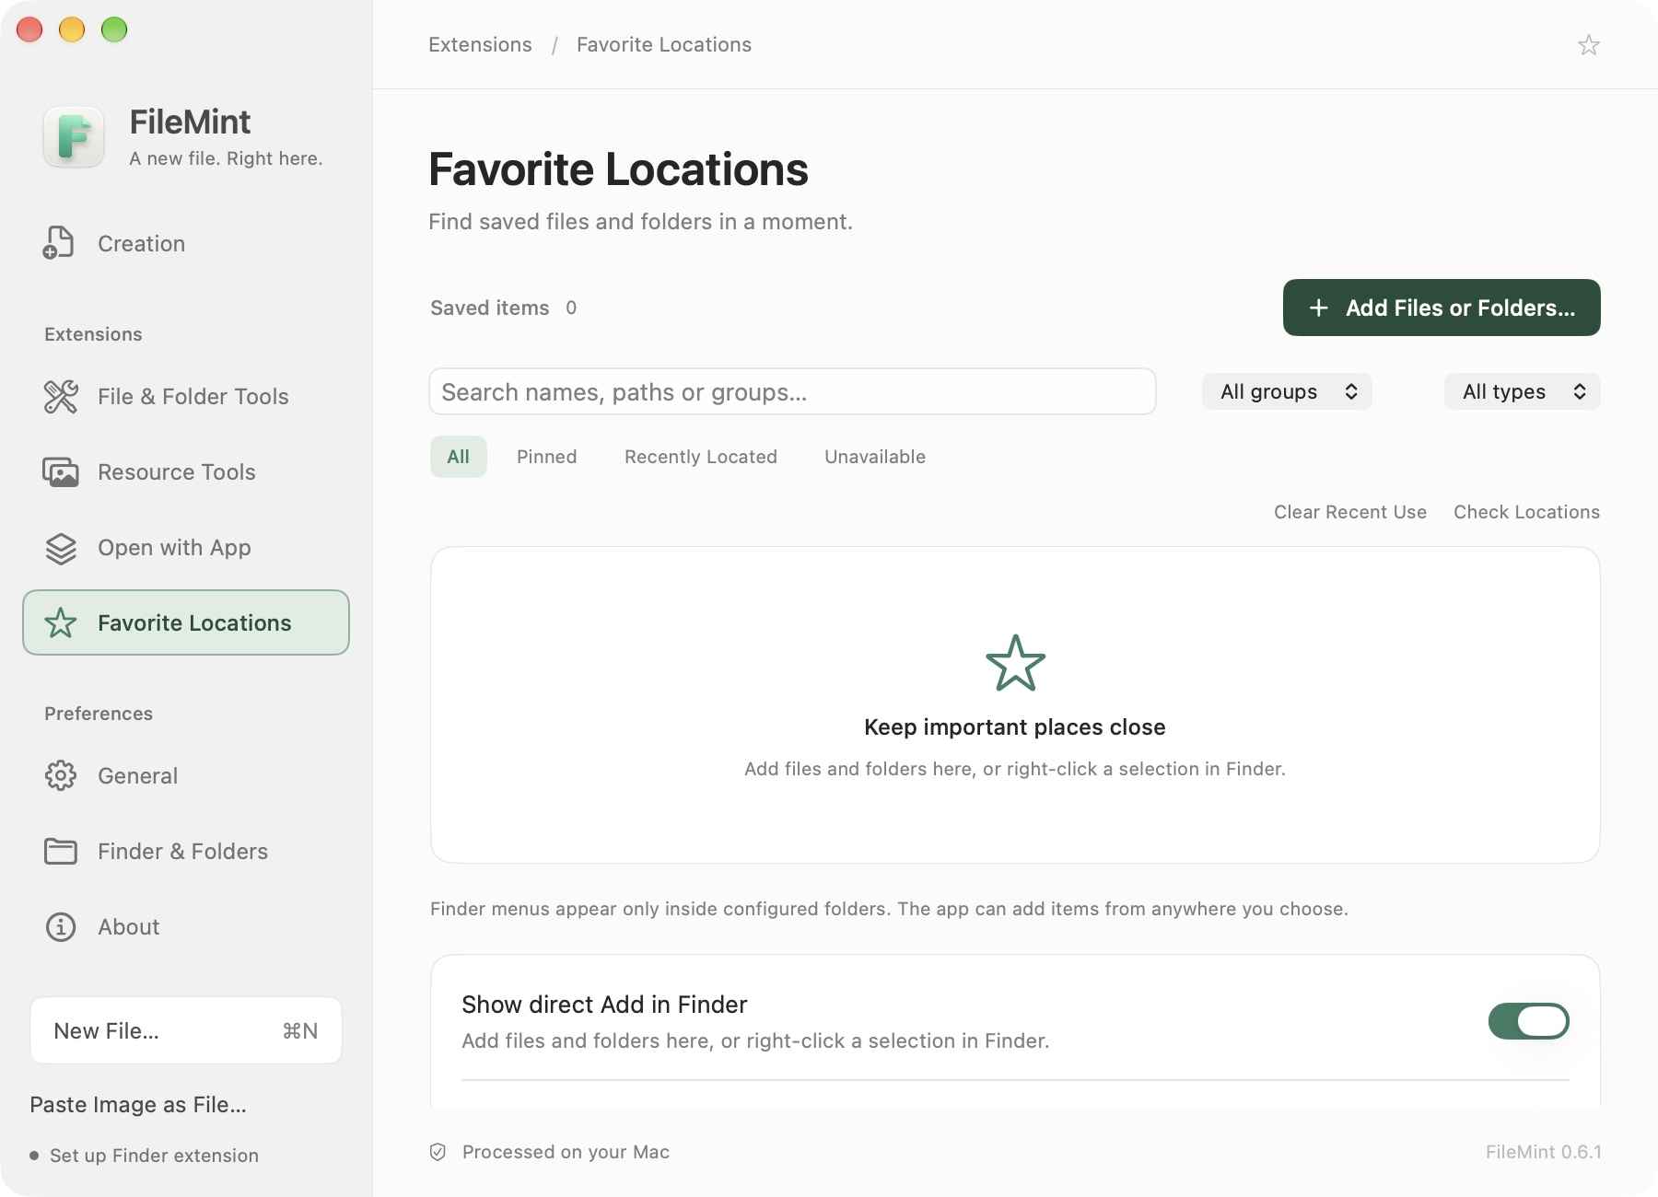Viewport: 1658px width, 1197px height.
Task: Open the All types dropdown
Action: [x=1522, y=391]
